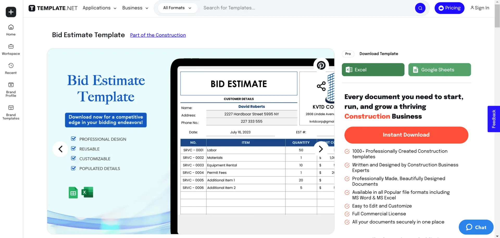Image resolution: width=500 pixels, height=238 pixels.
Task: Click the BID ESTIMATE title in preview
Action: [x=239, y=84]
